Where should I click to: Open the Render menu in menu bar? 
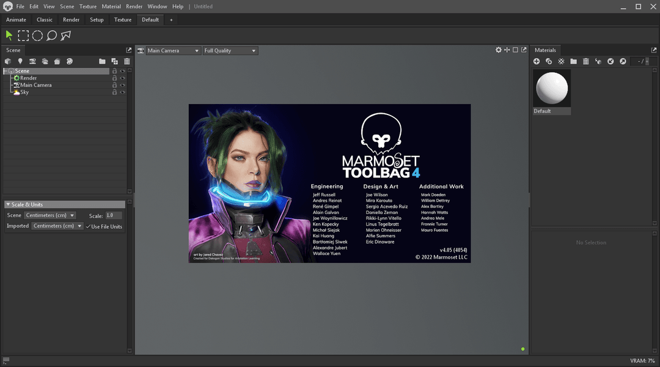(x=134, y=6)
